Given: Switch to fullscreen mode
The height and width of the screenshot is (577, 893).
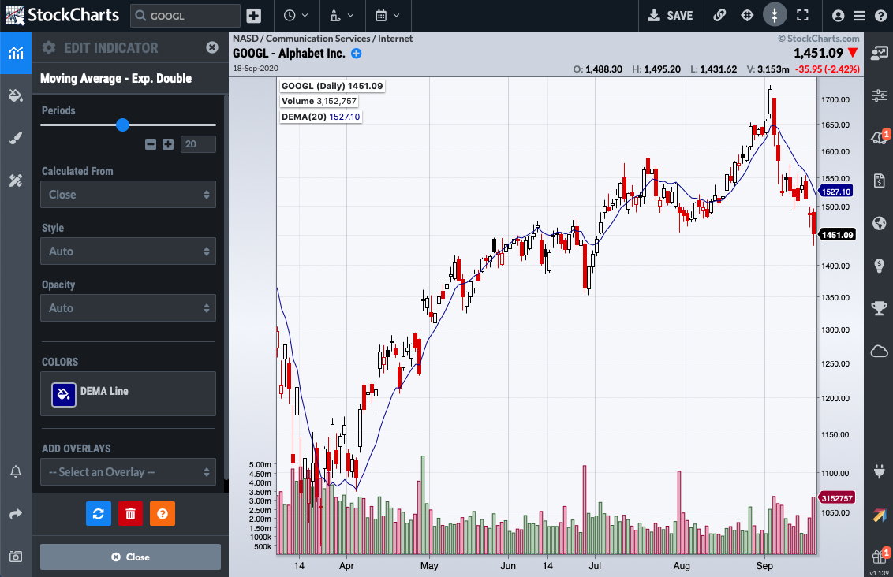Looking at the screenshot, I should pos(802,15).
